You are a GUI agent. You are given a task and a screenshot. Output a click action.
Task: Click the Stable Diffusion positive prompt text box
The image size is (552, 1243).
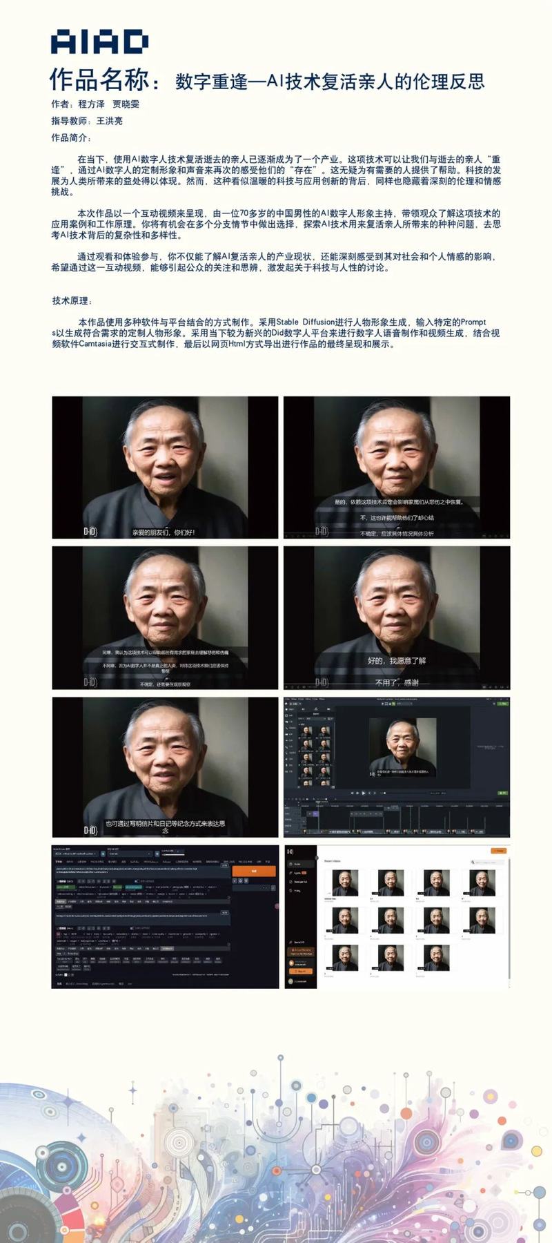click(142, 871)
